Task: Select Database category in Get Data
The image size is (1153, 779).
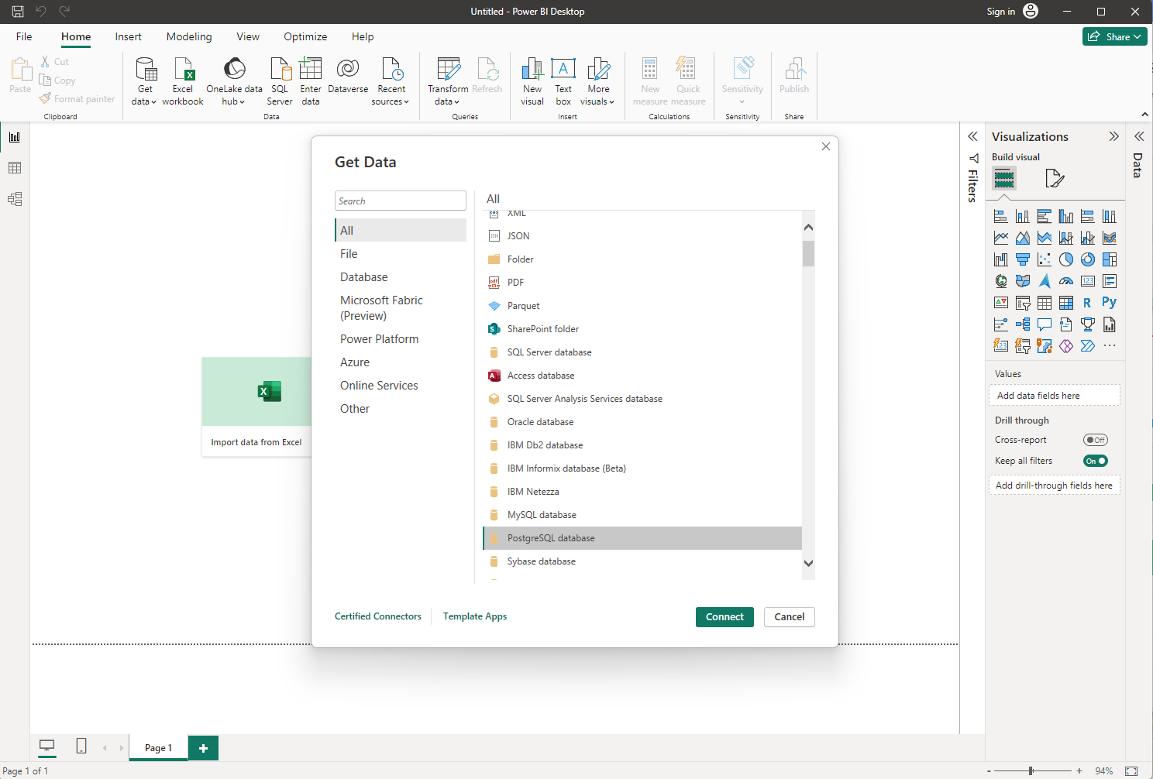Action: [401, 277]
